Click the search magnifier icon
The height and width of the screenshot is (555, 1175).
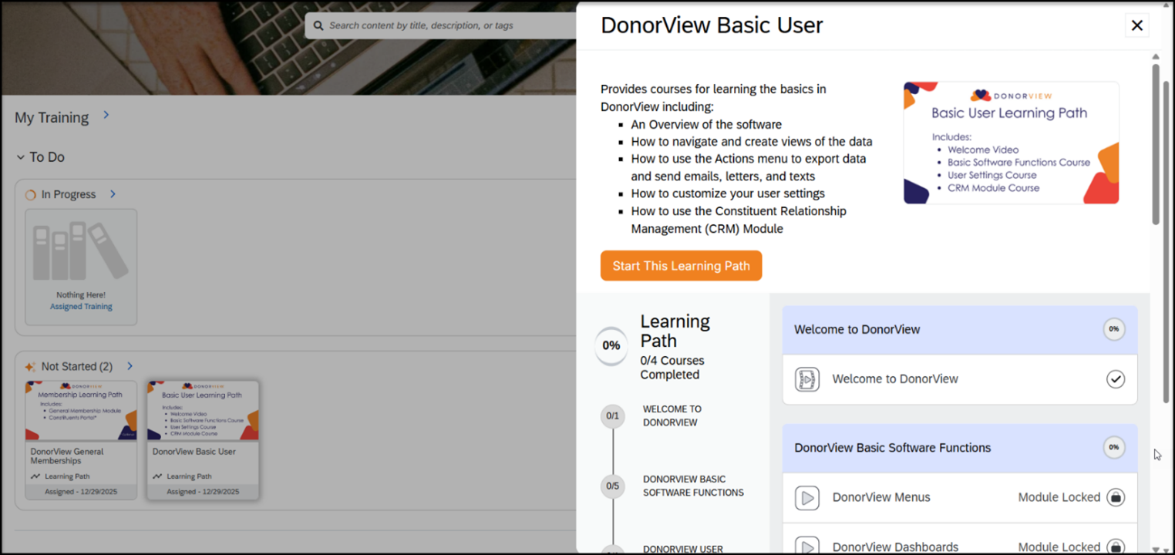(318, 25)
